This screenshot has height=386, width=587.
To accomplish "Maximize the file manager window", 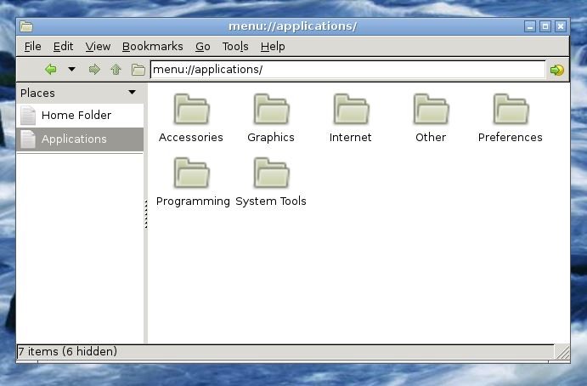I will pos(545,26).
